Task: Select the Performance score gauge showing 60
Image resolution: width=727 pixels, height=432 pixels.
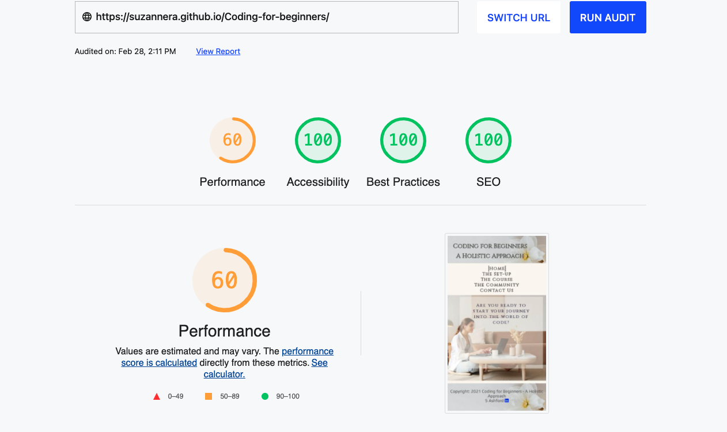Action: [x=232, y=140]
